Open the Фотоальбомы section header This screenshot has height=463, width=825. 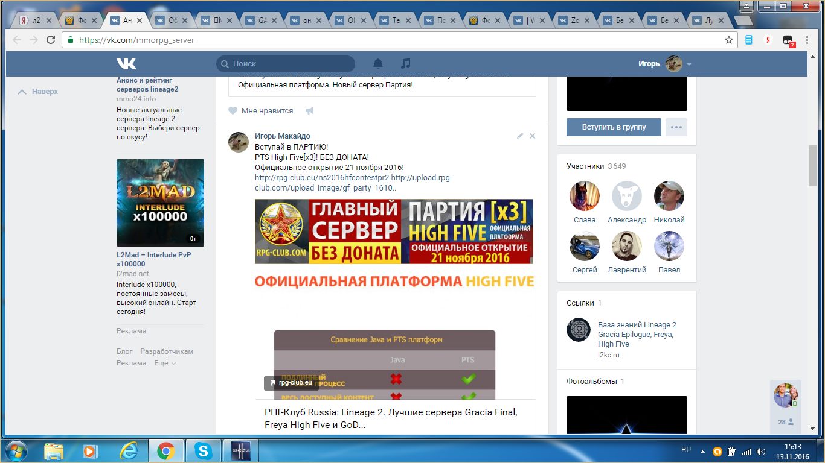pos(595,382)
